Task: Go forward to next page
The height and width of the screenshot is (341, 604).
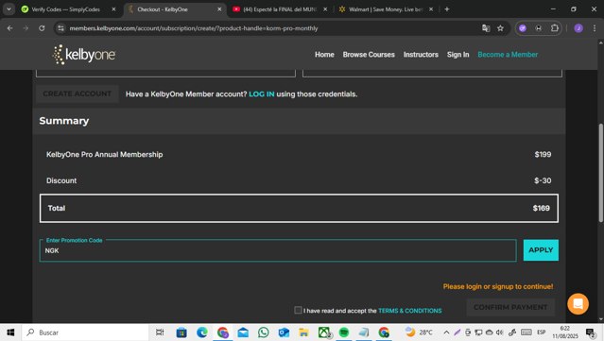Action: [26, 28]
